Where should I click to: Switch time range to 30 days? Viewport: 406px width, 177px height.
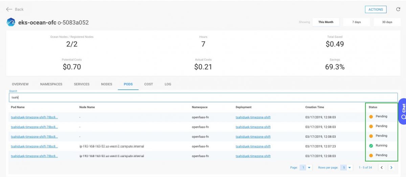pyautogui.click(x=387, y=22)
